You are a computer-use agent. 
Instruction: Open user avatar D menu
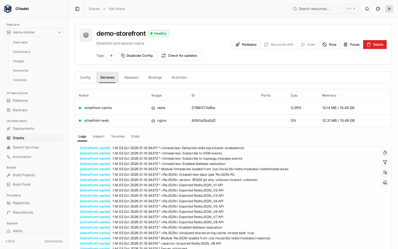[389, 9]
